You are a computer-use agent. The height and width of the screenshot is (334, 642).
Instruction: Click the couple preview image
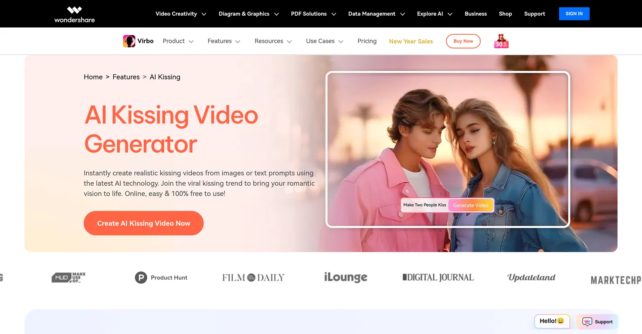click(448, 149)
